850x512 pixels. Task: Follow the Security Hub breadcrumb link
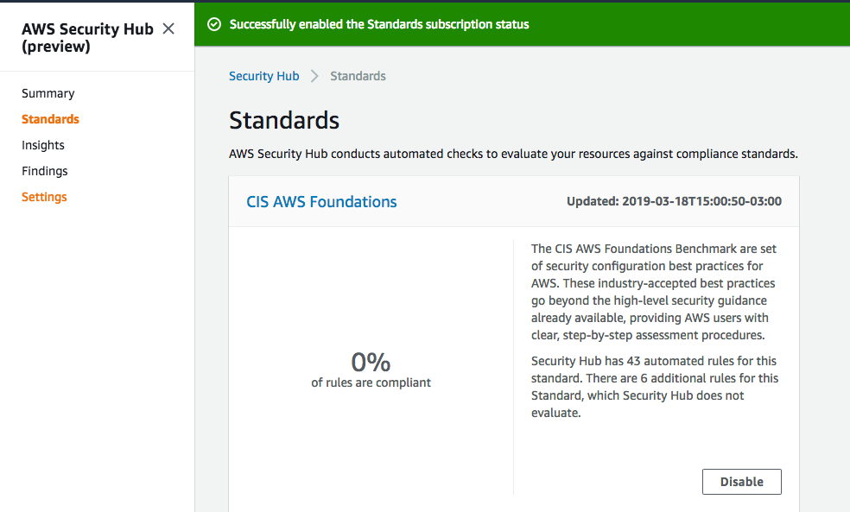coord(264,76)
